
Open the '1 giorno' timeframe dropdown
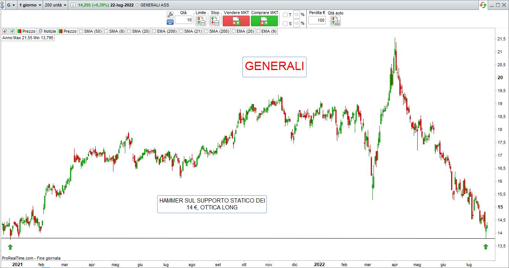(30, 5)
